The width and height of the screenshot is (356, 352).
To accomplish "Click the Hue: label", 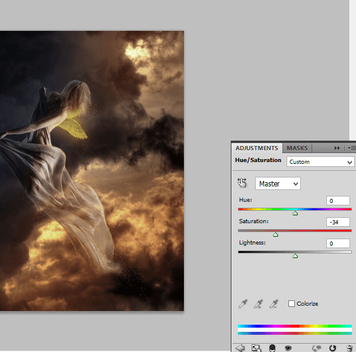I will [246, 200].
